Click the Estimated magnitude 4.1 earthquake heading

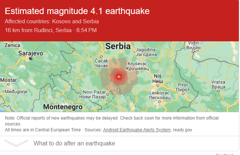(77, 11)
